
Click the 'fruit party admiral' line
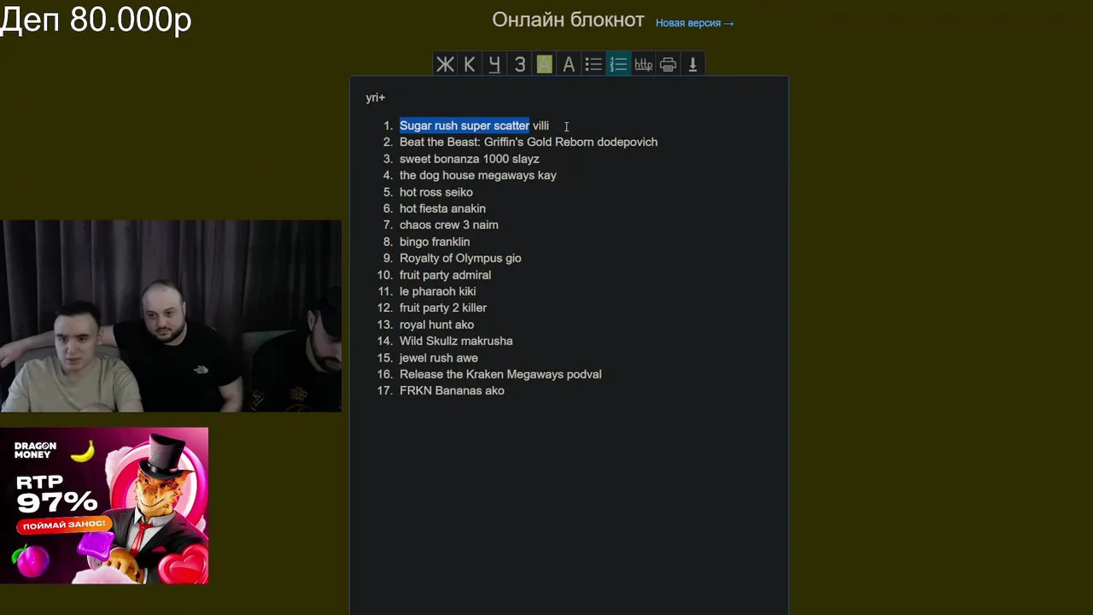coord(446,275)
